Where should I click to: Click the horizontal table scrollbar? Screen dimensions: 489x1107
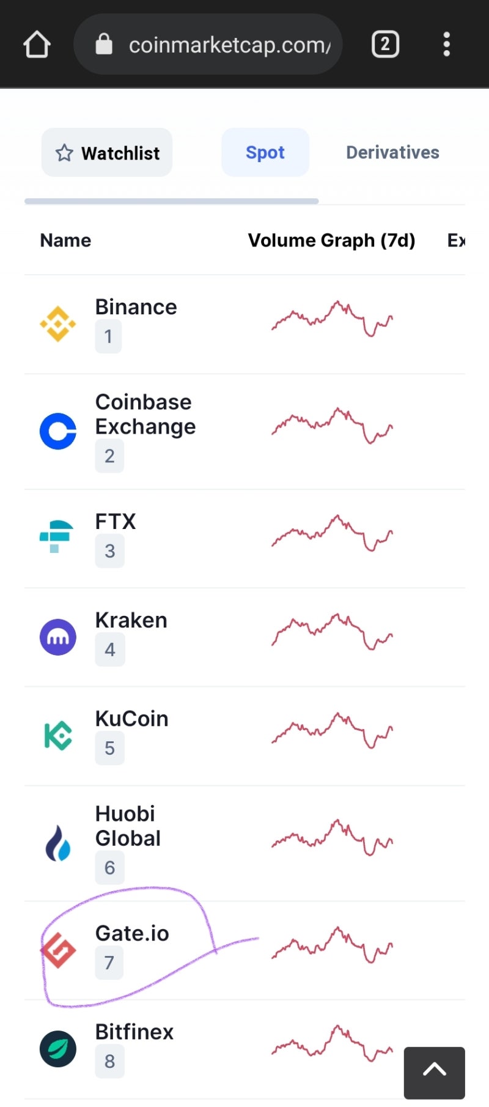(x=171, y=201)
